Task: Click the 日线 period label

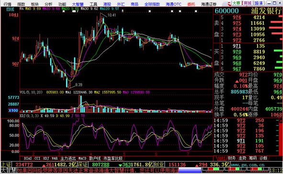Action: pyautogui.click(x=10, y=9)
